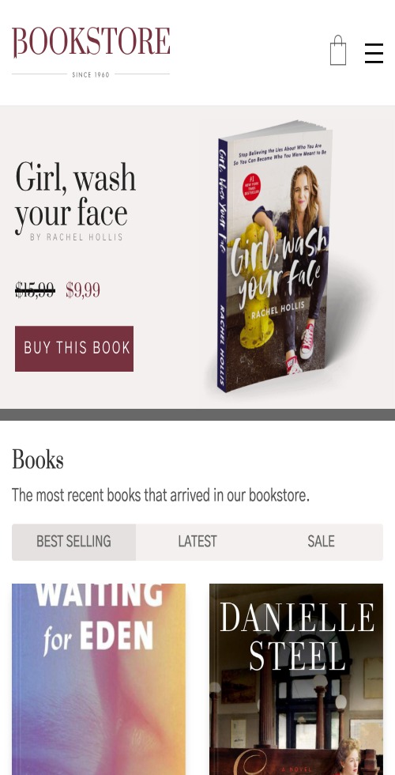The image size is (395, 775).
Task: Click the Books section heading
Action: [x=38, y=459]
